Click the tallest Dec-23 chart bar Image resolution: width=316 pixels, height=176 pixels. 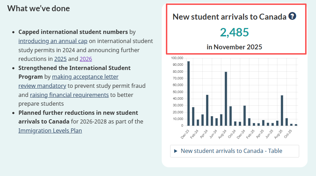tap(188, 93)
